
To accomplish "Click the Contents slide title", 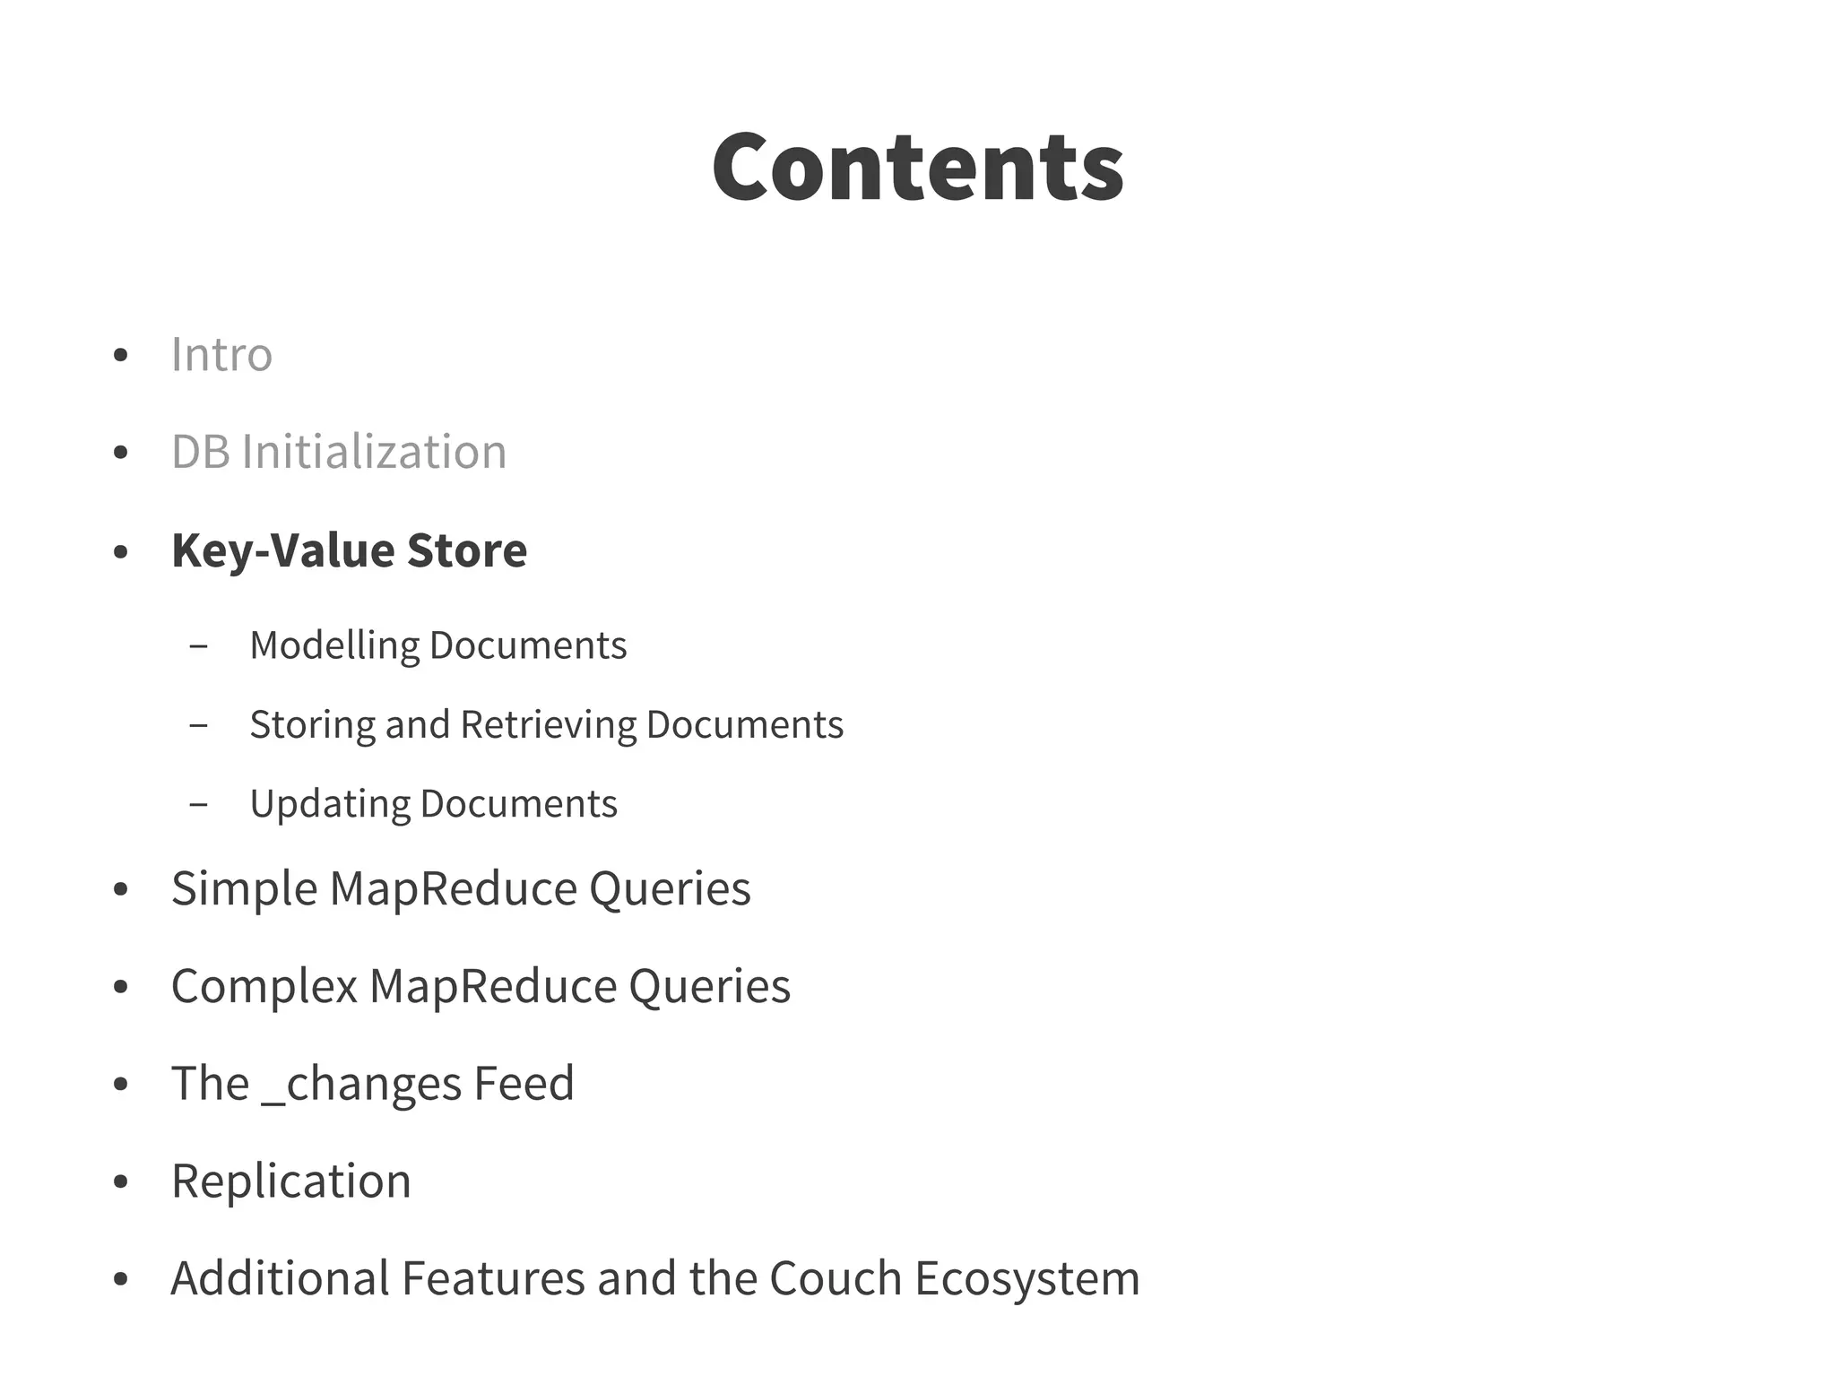I will coord(917,168).
